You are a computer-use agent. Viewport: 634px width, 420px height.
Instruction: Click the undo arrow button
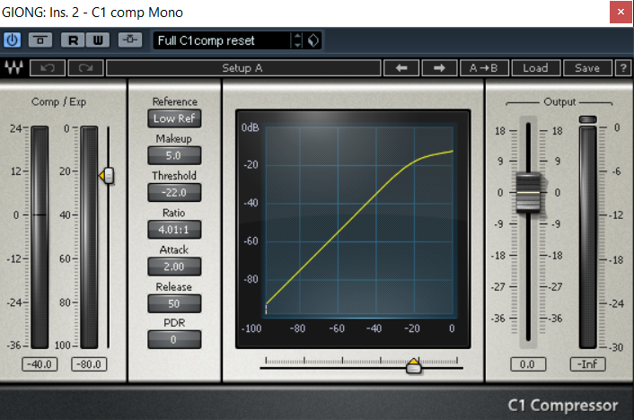48,68
